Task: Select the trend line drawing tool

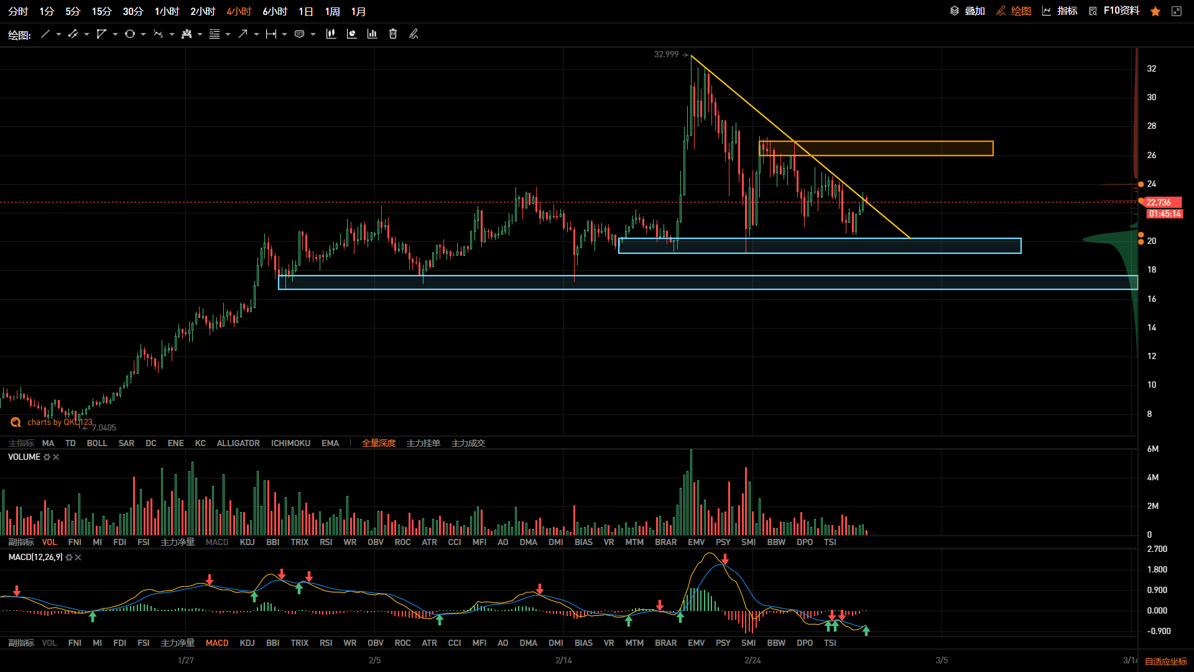Action: [x=45, y=34]
